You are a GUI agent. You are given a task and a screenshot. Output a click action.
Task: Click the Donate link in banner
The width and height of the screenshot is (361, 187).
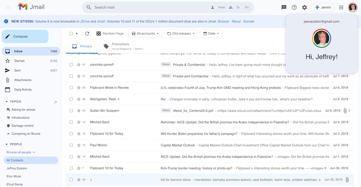[249, 21]
